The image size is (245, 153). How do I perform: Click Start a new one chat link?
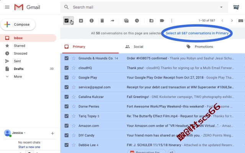point(29,147)
